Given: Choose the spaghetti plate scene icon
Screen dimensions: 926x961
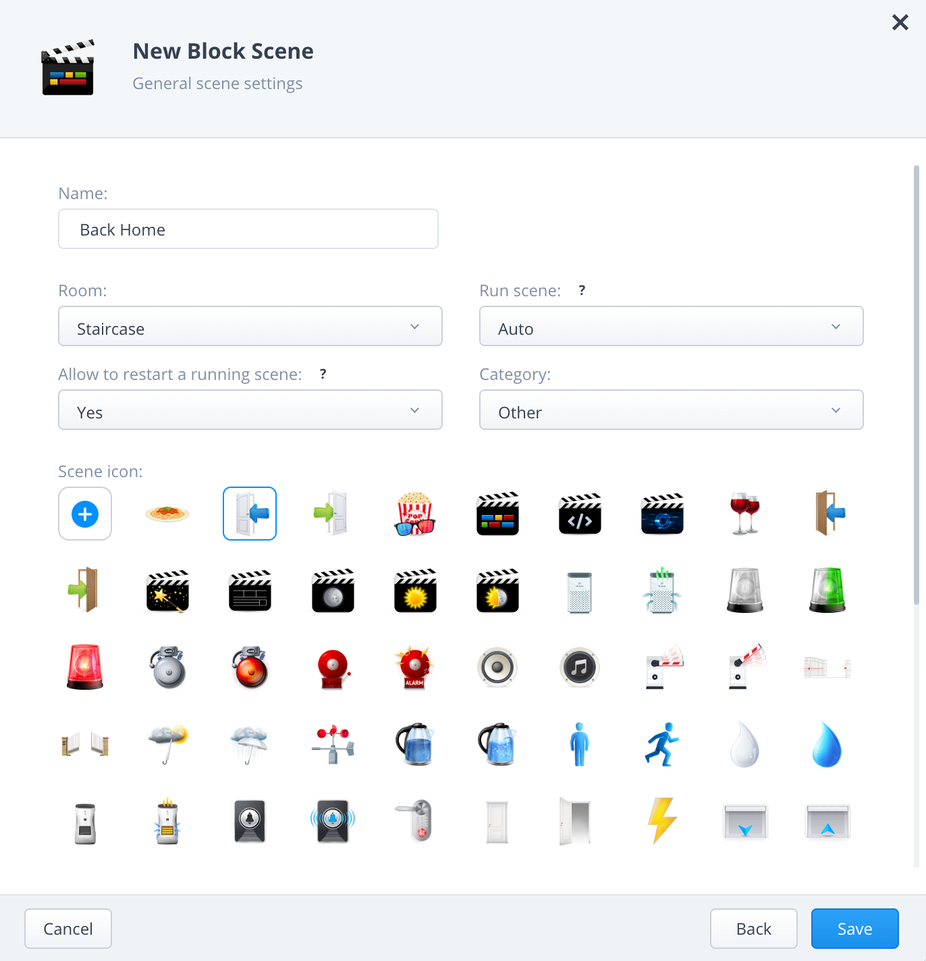Looking at the screenshot, I should [x=167, y=514].
